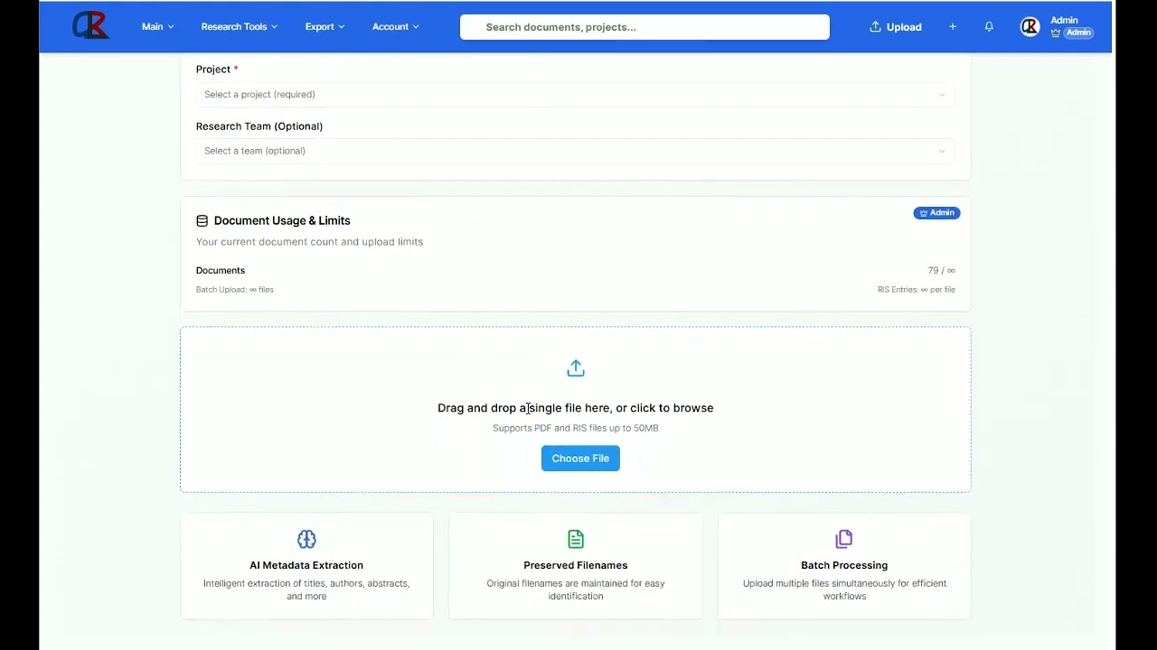Open the Select a team dropdown
Image resolution: width=1157 pixels, height=650 pixels.
pyautogui.click(x=575, y=151)
